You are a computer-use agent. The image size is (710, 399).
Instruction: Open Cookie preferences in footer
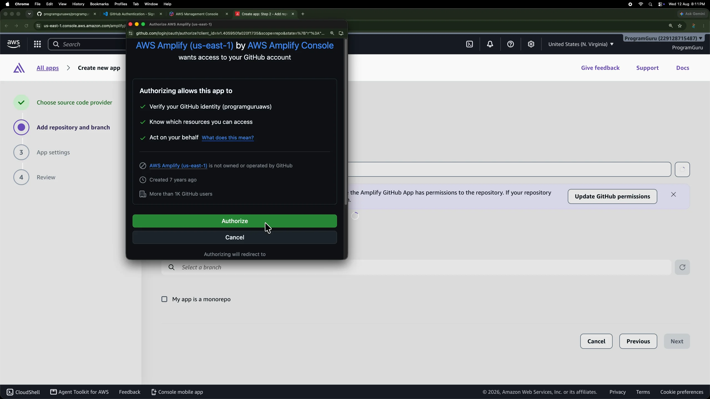682,392
